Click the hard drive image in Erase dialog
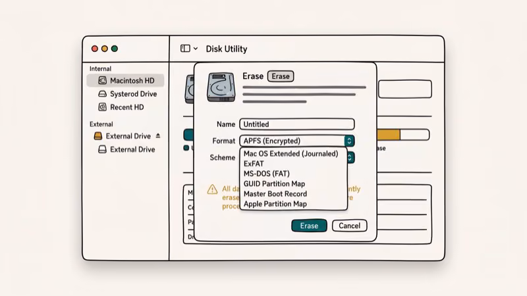Viewport: 527px width, 296px height. [221, 87]
